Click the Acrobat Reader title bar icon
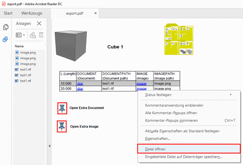The image size is (243, 165). [4, 4]
